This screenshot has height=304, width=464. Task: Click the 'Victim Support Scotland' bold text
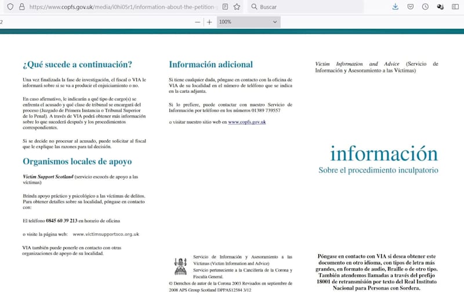click(48, 177)
